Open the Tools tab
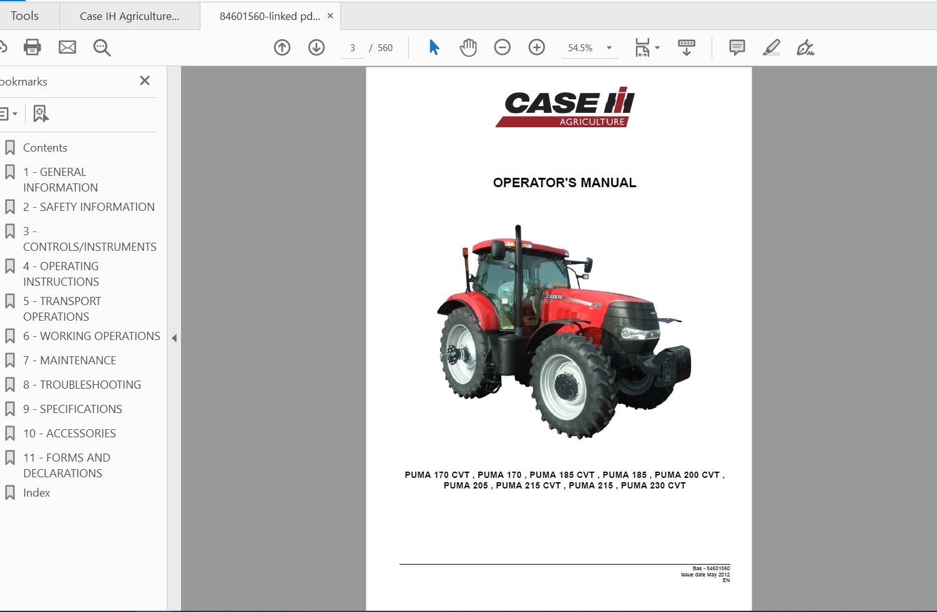 pos(25,16)
